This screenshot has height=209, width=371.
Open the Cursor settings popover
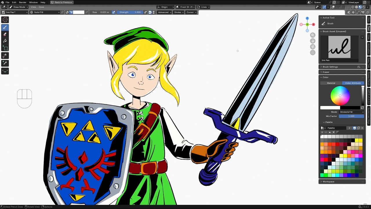click(191, 12)
